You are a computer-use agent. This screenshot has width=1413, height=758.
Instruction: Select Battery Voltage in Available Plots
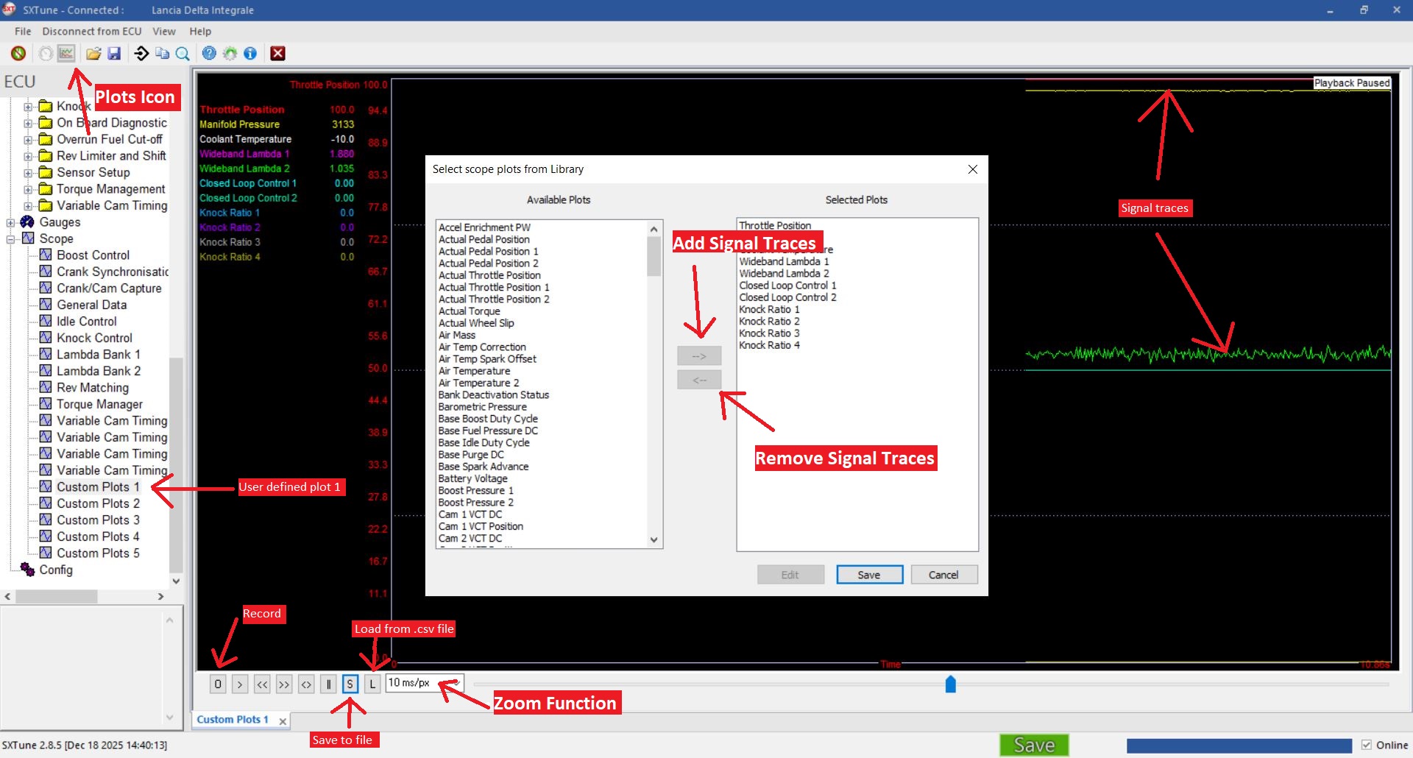pos(472,478)
